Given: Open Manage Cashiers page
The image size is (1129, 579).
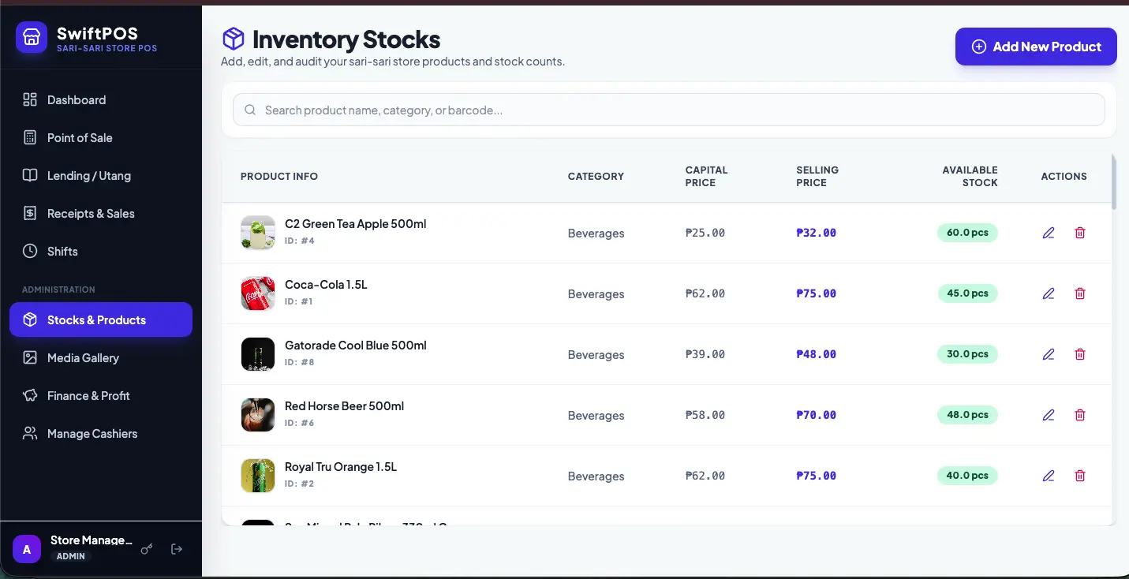Looking at the screenshot, I should point(101,434).
